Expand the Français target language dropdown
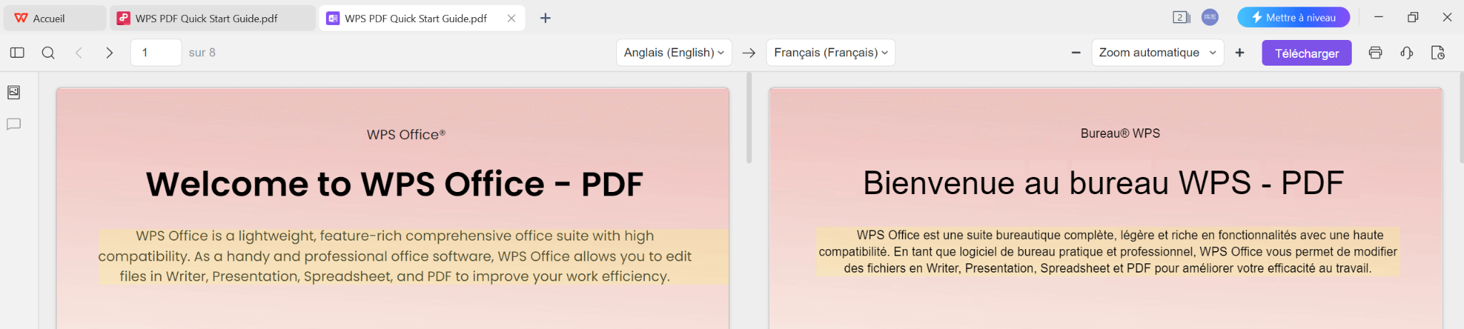The image size is (1464, 329). click(x=830, y=53)
